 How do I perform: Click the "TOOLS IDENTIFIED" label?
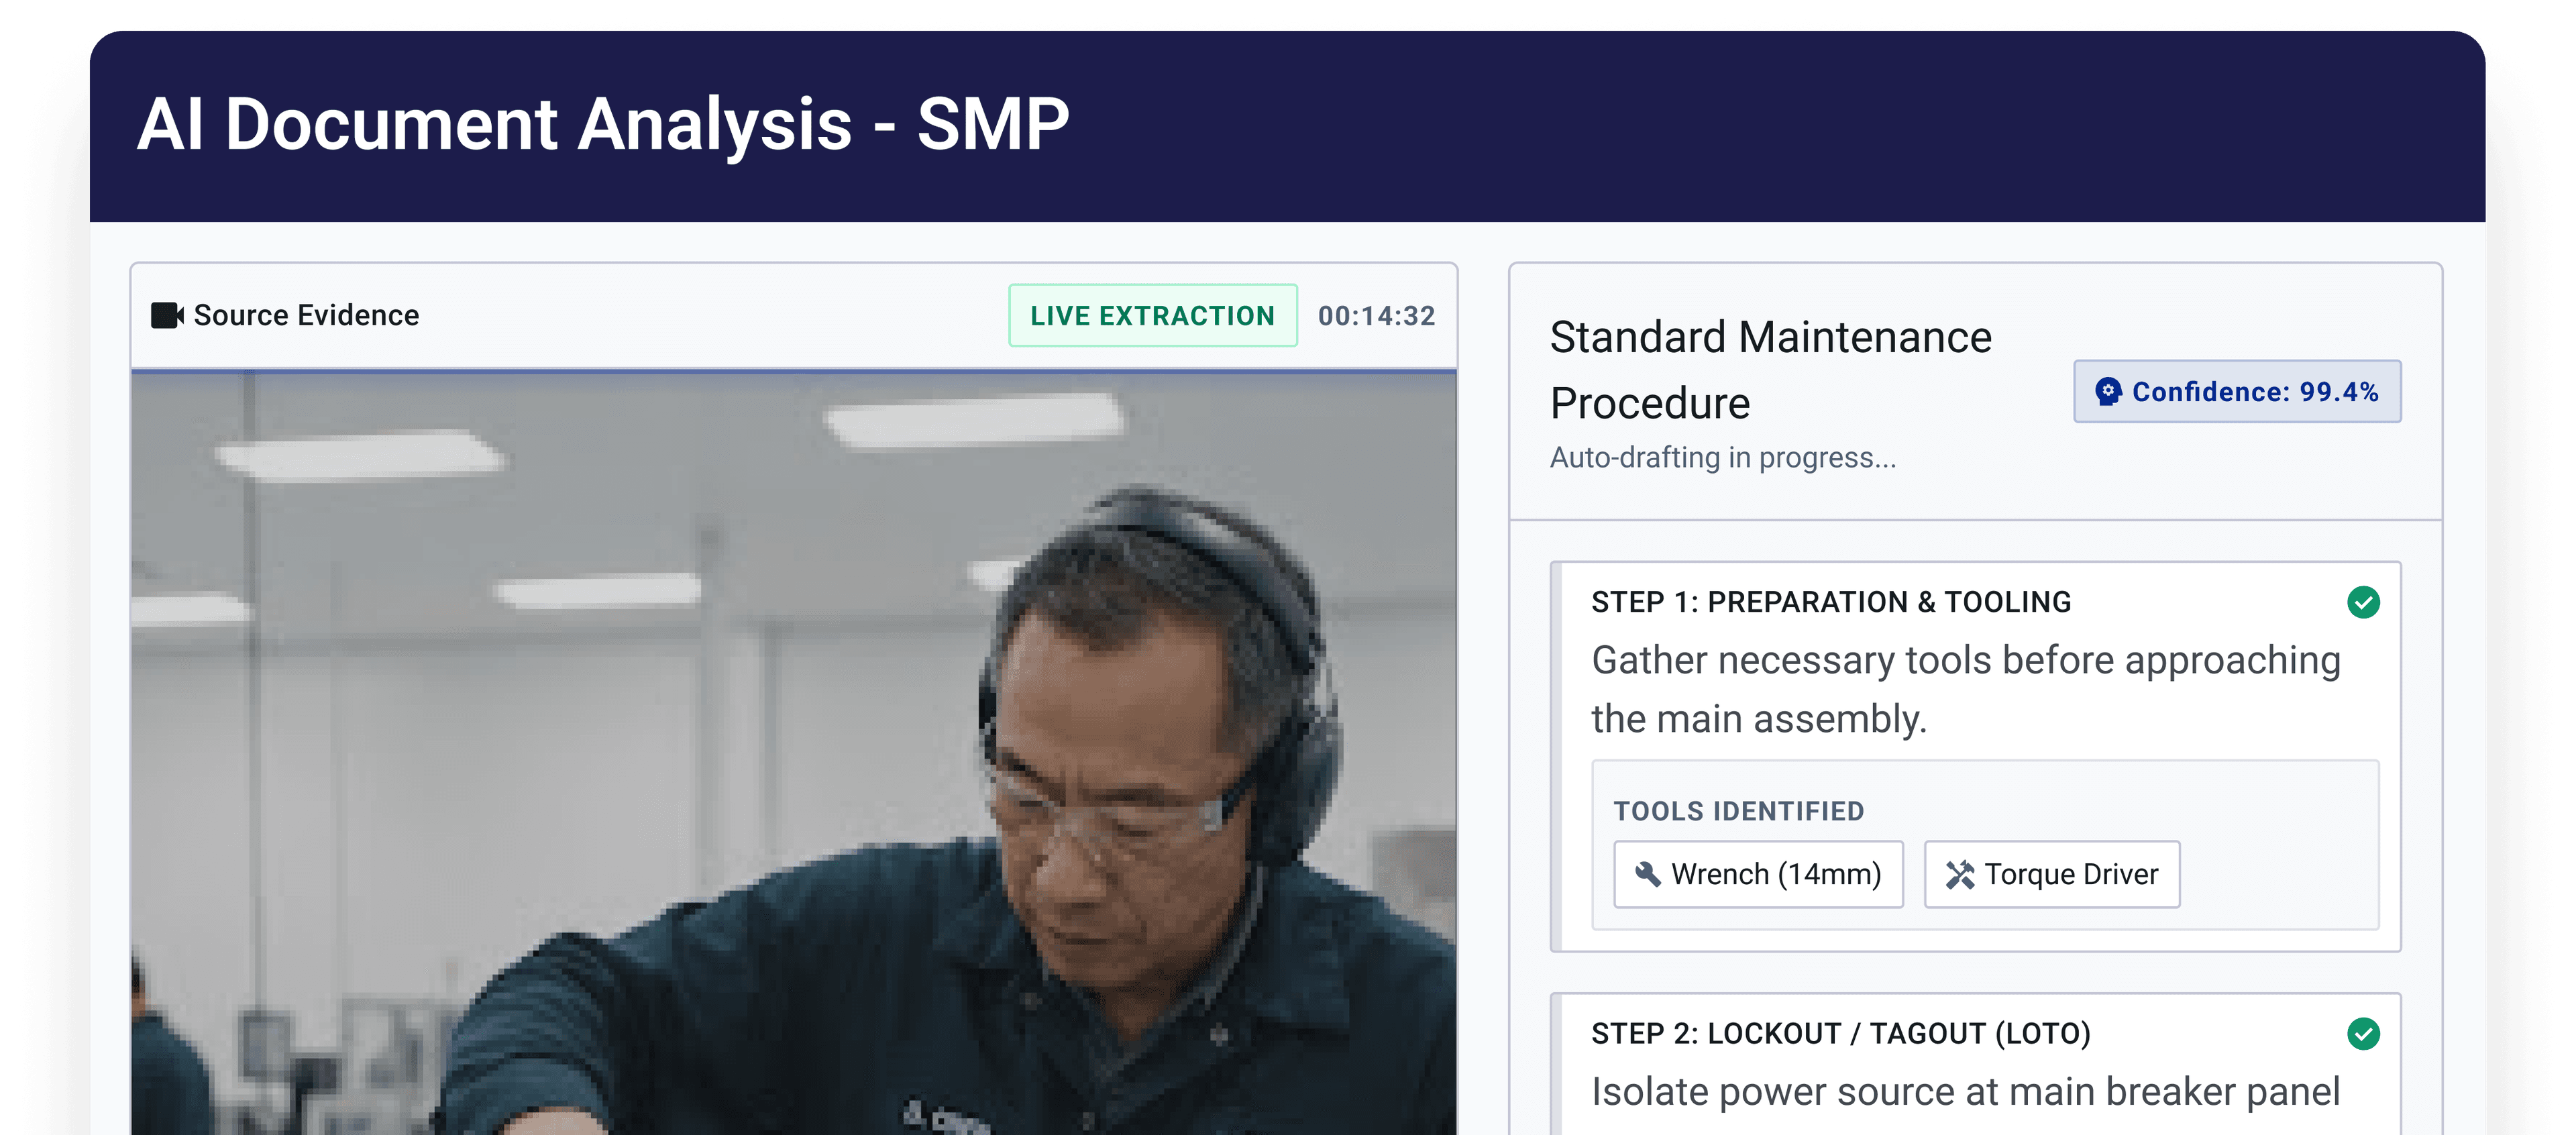tap(1738, 811)
